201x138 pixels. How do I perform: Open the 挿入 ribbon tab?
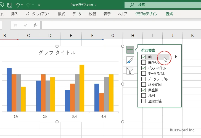(14, 14)
